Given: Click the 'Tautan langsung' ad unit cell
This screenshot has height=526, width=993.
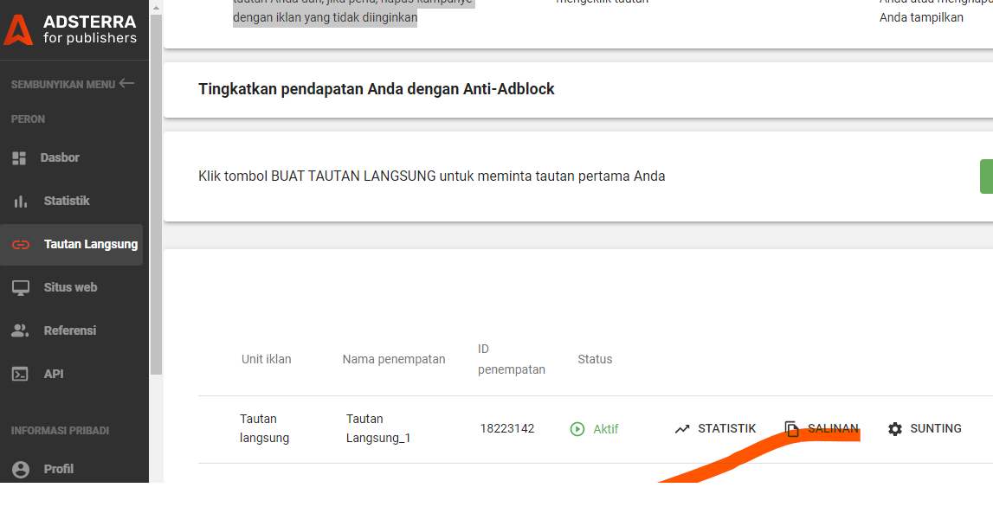Looking at the screenshot, I should click(x=264, y=428).
